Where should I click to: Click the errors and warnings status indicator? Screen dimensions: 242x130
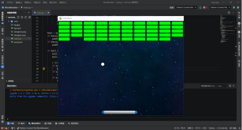pos(5,128)
